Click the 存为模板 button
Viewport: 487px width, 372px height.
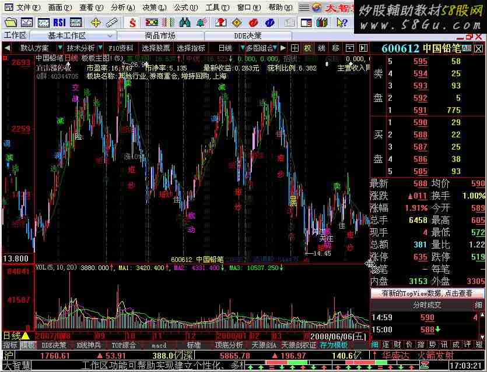coord(334,345)
